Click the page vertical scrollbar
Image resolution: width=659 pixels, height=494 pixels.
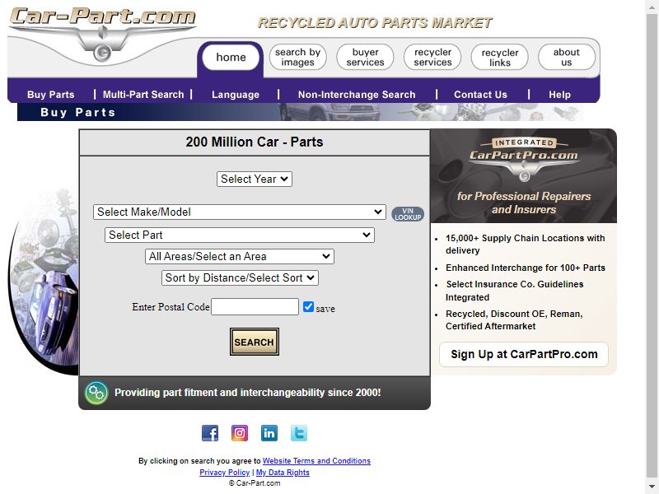click(x=652, y=247)
